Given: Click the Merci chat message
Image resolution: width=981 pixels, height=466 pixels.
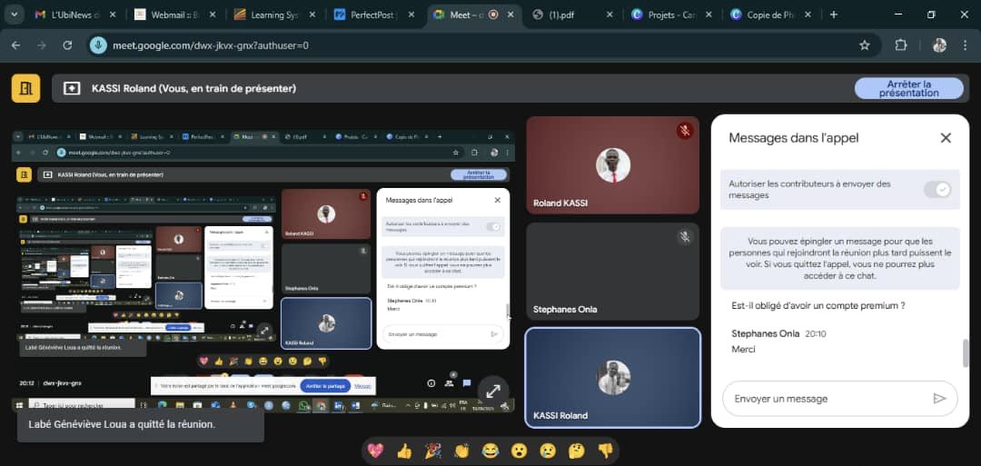Looking at the screenshot, I should (x=743, y=349).
